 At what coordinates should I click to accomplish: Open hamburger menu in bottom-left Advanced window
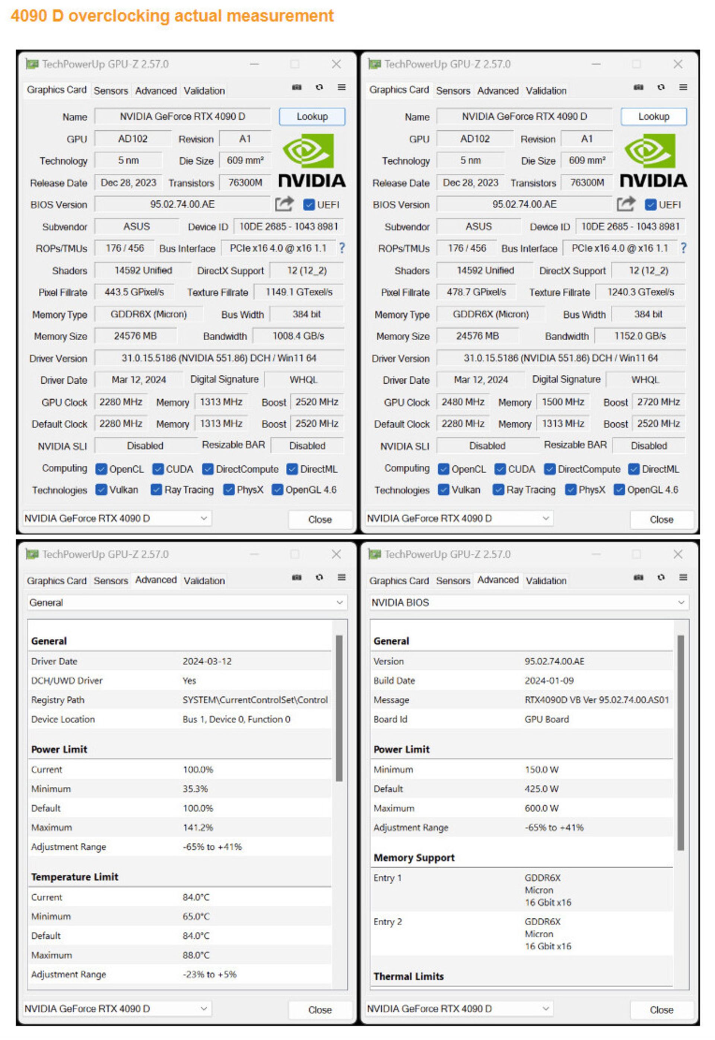[341, 578]
